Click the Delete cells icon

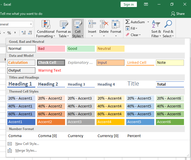(104, 25)
